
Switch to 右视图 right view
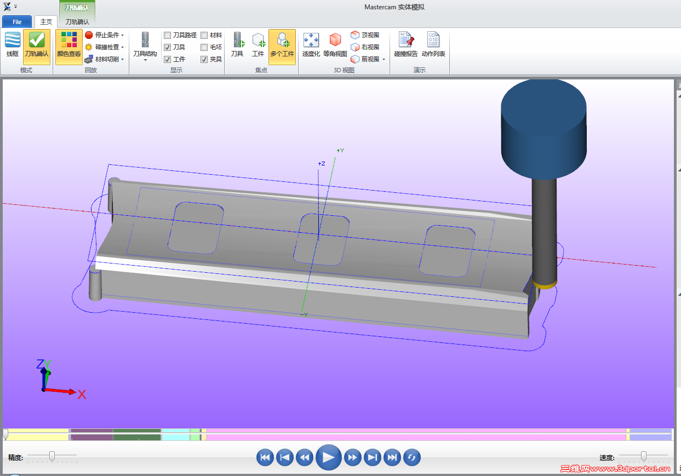365,47
